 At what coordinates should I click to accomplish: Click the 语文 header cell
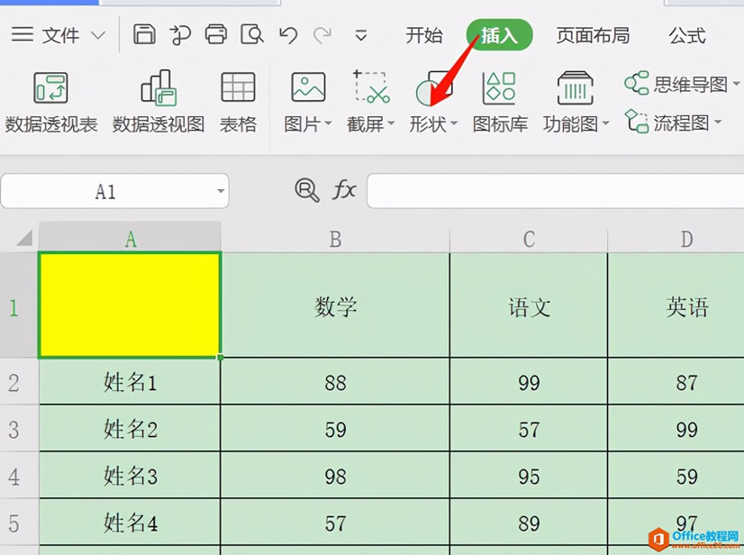tap(529, 305)
